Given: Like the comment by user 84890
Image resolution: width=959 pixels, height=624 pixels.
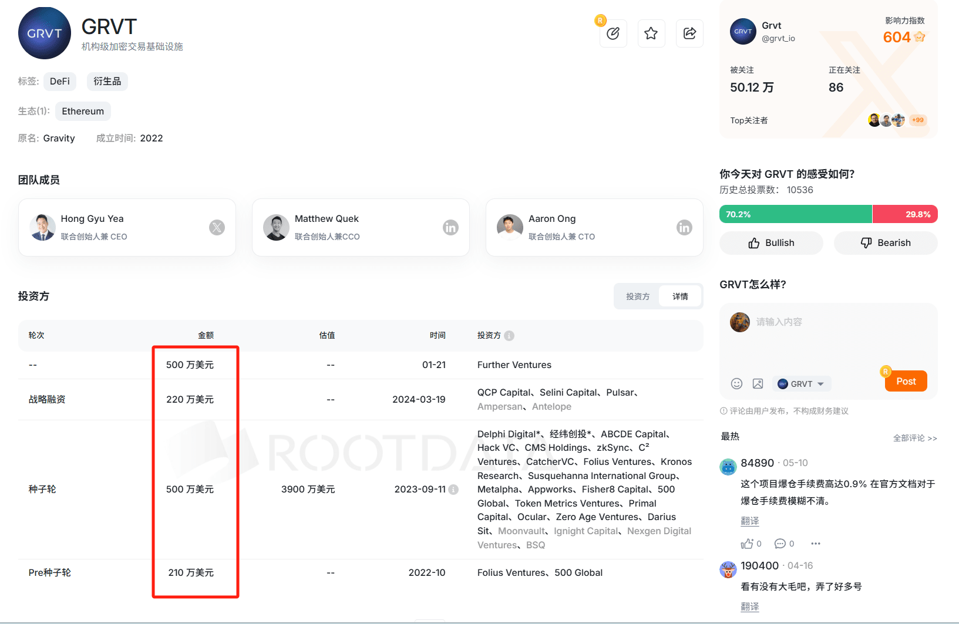Looking at the screenshot, I should [x=747, y=544].
